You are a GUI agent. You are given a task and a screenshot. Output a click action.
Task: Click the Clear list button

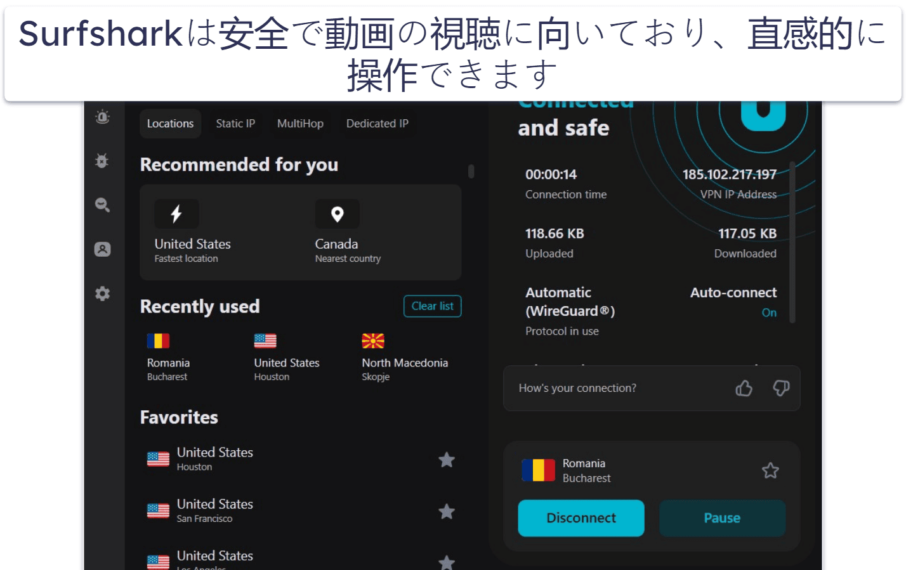pyautogui.click(x=433, y=306)
